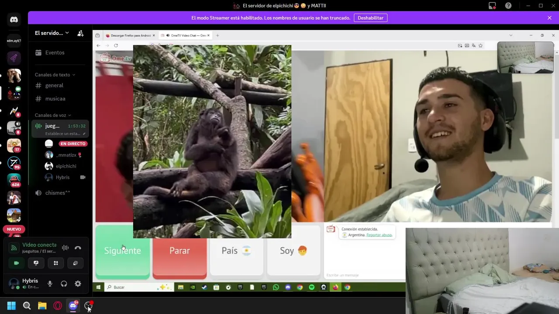Start an activity with shapes icon
This screenshot has width=559, height=314.
click(x=56, y=263)
